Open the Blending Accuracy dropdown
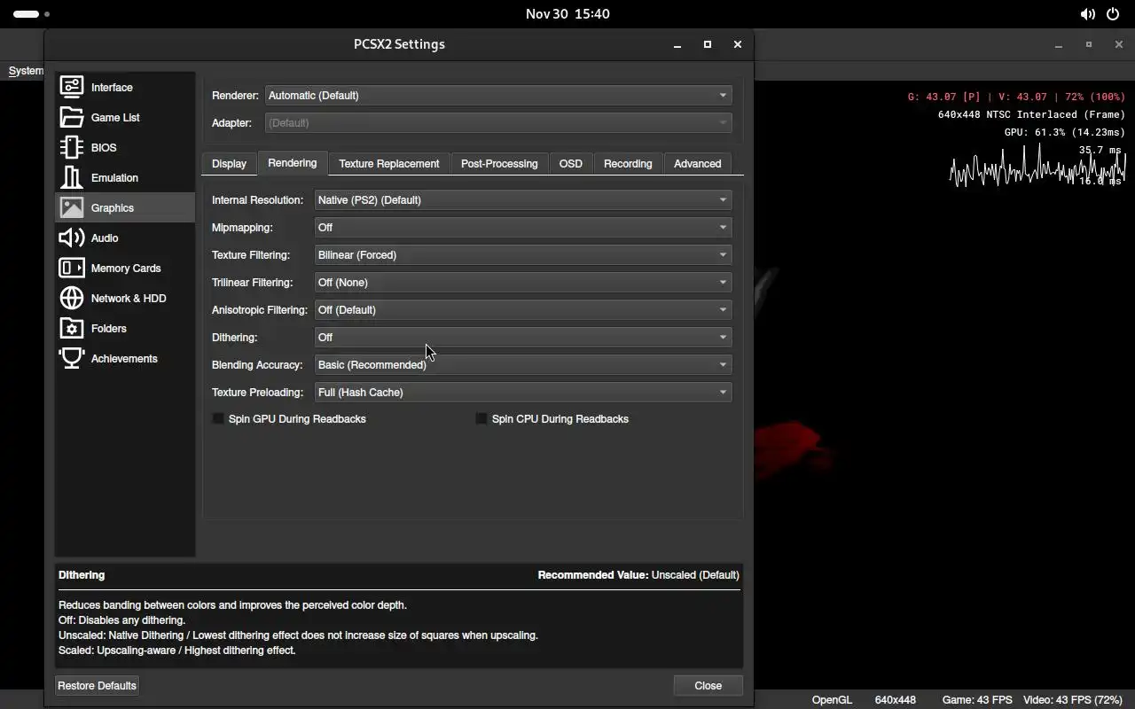The height and width of the screenshot is (709, 1135). click(523, 364)
